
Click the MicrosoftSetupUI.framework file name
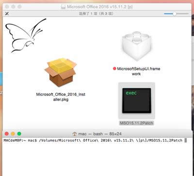[139, 71]
